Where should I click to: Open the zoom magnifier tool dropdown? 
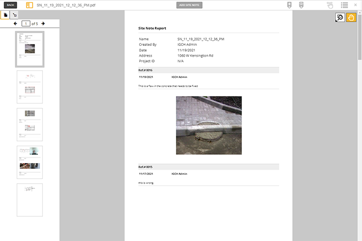pos(340,18)
